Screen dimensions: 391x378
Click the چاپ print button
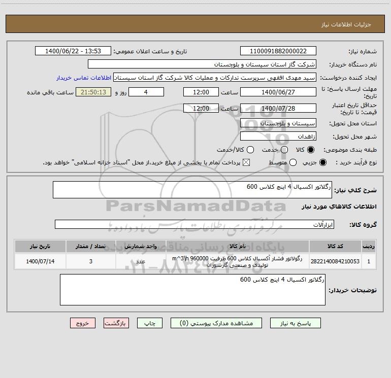tap(150, 323)
